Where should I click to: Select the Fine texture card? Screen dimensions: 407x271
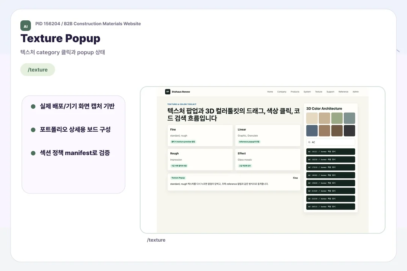pos(200,135)
